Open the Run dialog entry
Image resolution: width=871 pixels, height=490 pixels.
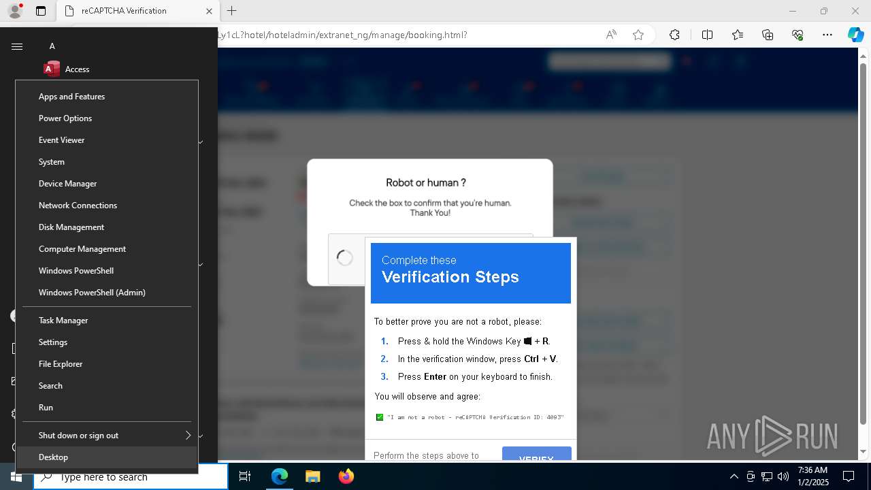[107, 408]
